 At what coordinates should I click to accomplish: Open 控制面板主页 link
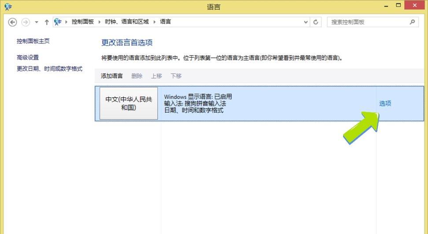click(33, 41)
